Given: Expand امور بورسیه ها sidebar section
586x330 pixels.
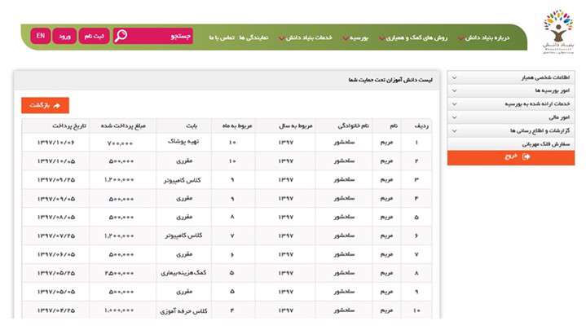Looking at the screenshot, I should point(511,91).
